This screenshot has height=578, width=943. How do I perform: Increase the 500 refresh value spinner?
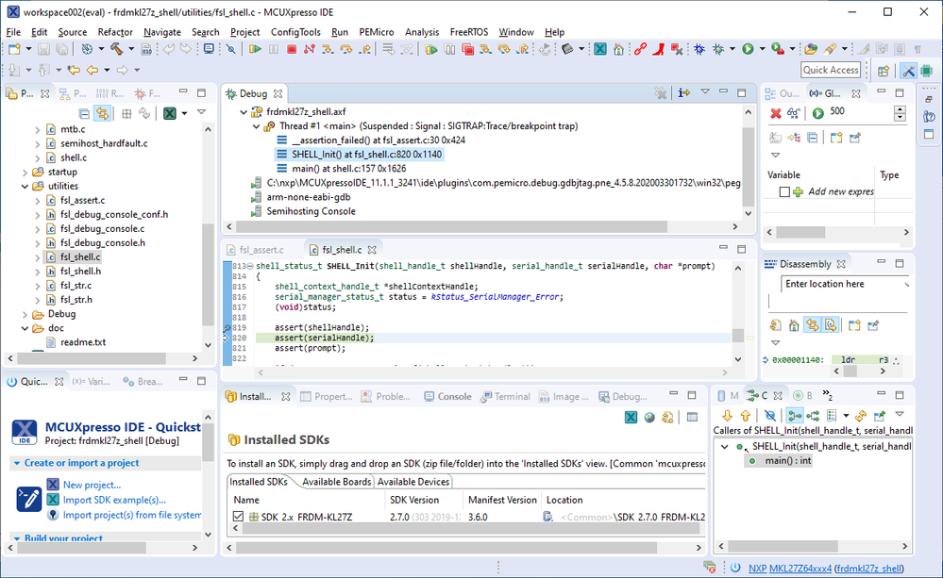pyautogui.click(x=900, y=109)
